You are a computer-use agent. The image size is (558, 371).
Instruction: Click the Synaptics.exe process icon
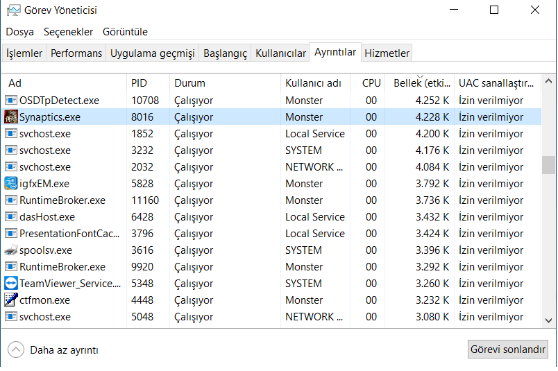pos(11,117)
